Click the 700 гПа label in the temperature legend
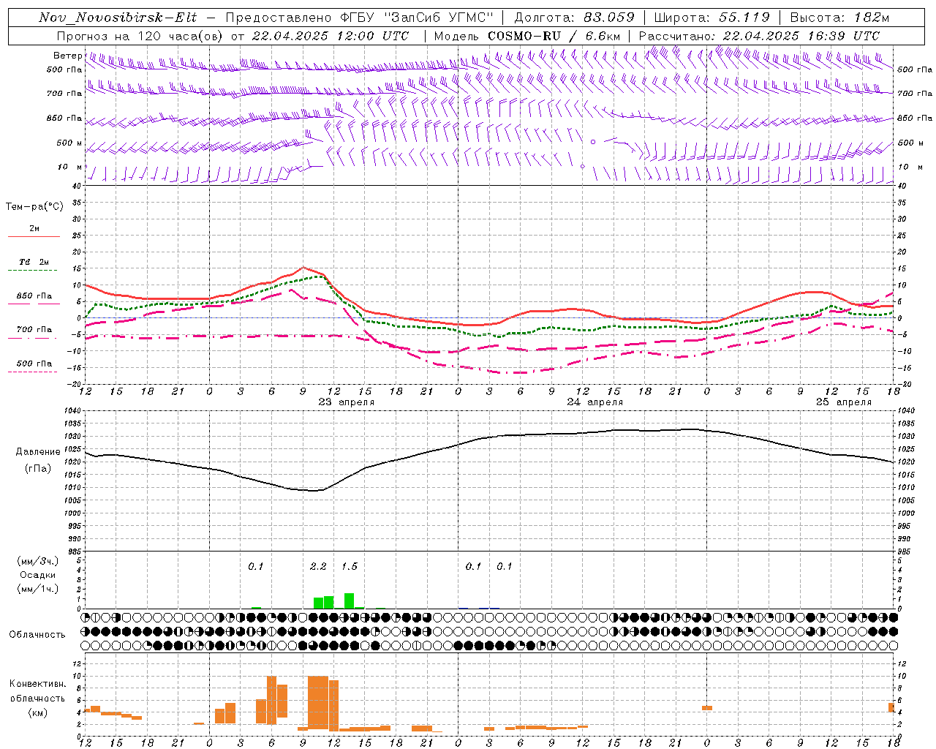 (34, 330)
